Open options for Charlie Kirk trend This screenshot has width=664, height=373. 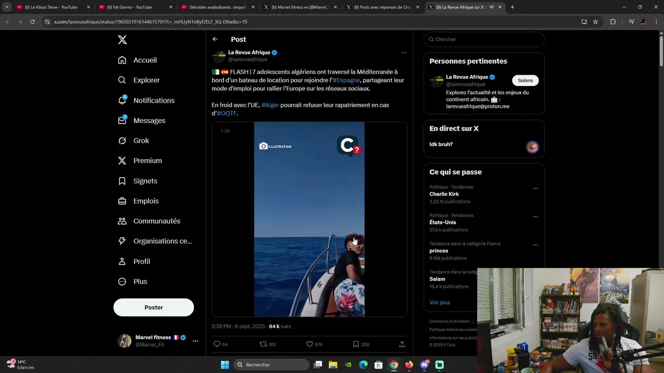coord(535,189)
